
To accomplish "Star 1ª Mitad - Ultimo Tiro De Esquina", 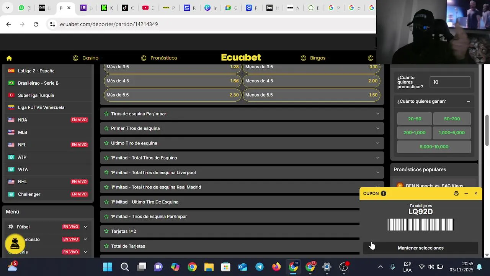I will (106, 202).
